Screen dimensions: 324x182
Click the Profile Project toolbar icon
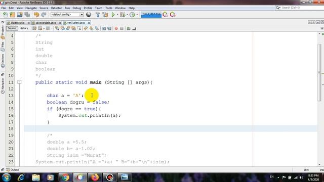point(132,15)
